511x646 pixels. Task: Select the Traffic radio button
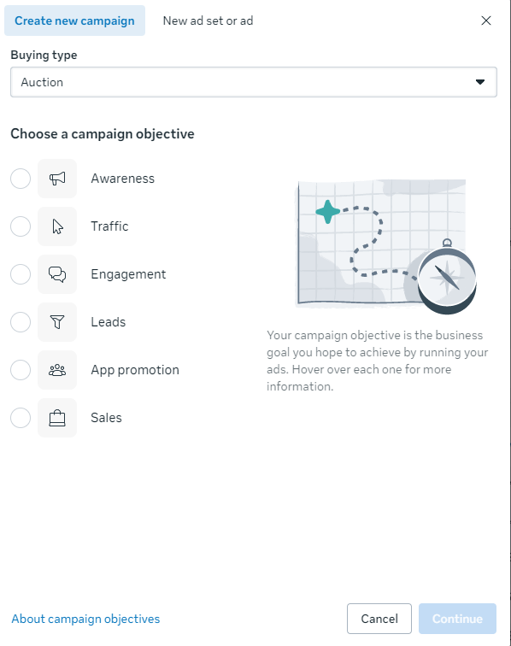(21, 226)
